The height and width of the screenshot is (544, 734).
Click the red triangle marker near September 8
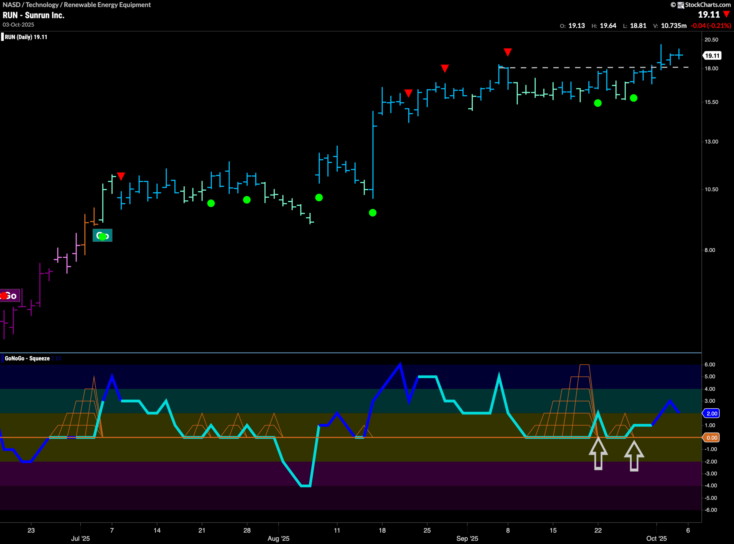pyautogui.click(x=508, y=52)
